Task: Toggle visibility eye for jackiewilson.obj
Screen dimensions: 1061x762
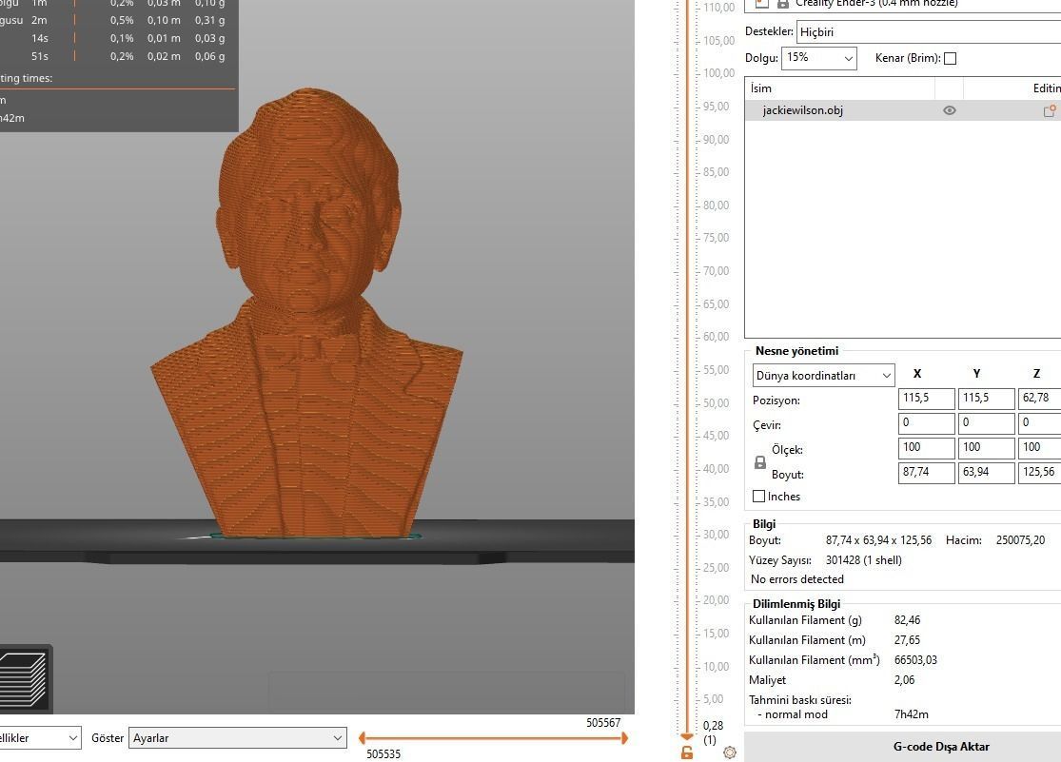Action: 950,110
